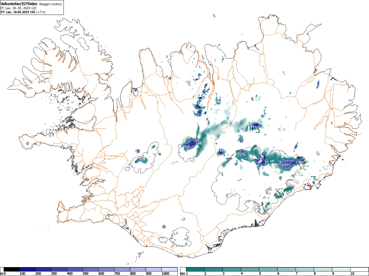
Task: Click the '100' tick label on legend
Action: 22,274
